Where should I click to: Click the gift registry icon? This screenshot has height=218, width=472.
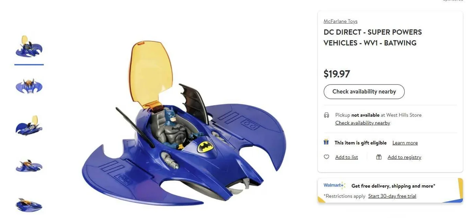click(x=379, y=157)
